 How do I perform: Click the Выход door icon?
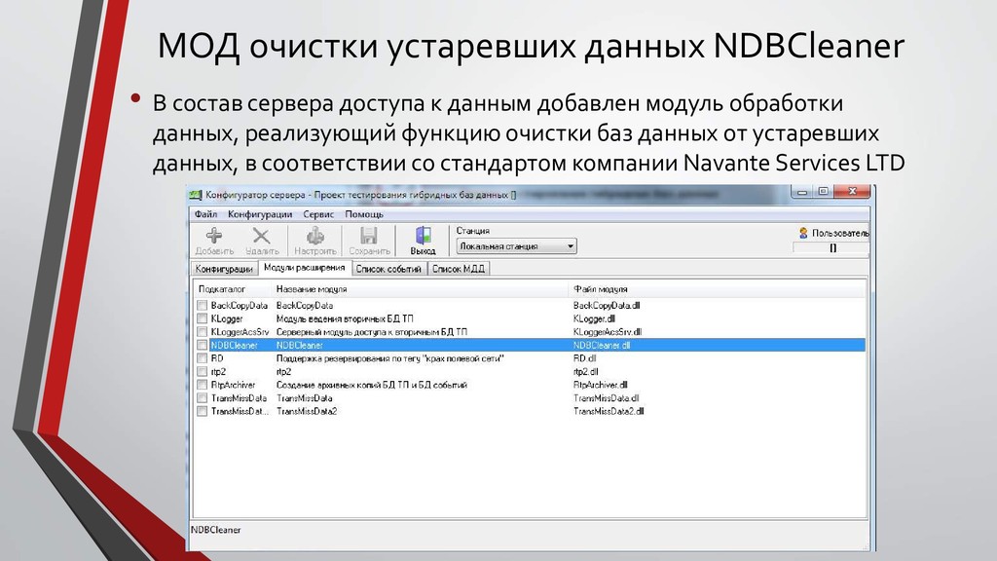423,236
